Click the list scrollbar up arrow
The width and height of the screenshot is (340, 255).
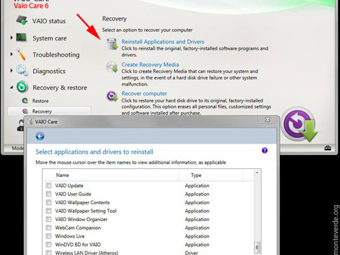[x=257, y=173]
